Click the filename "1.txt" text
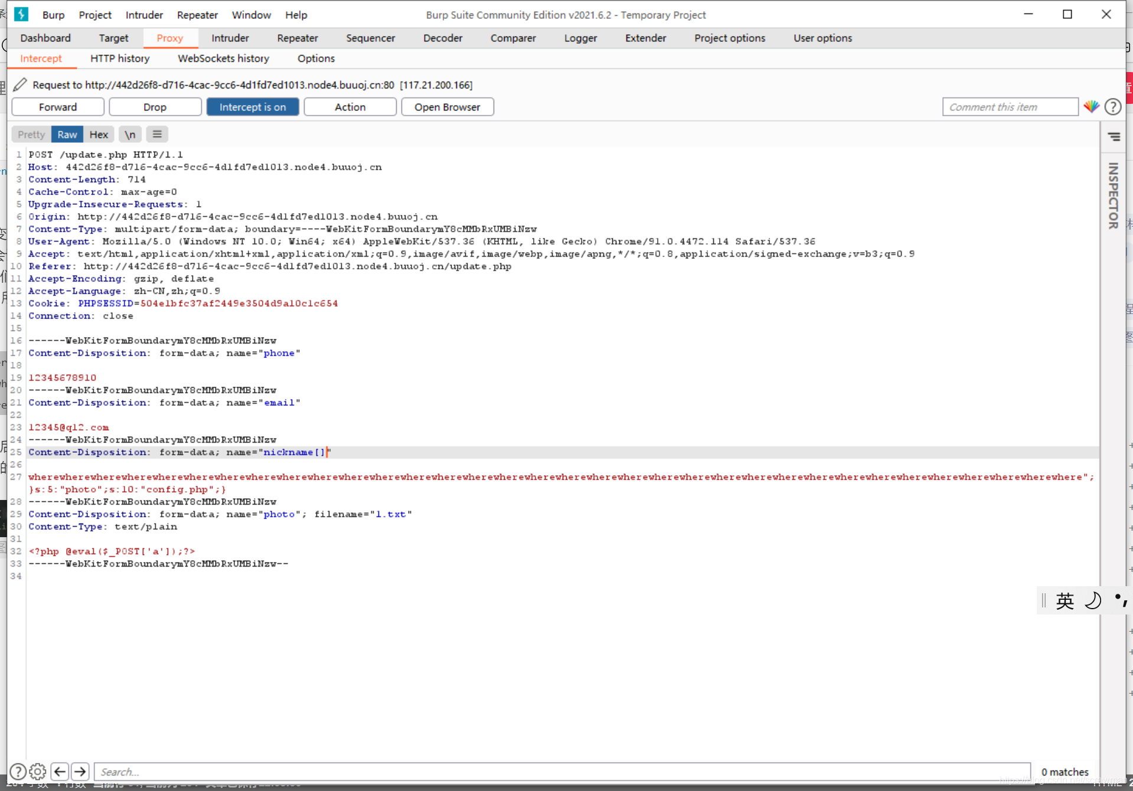 (391, 514)
